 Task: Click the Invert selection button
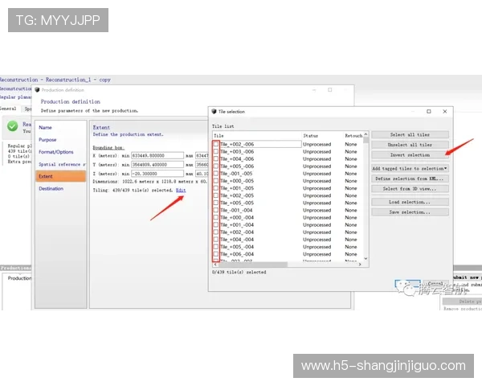(x=410, y=155)
